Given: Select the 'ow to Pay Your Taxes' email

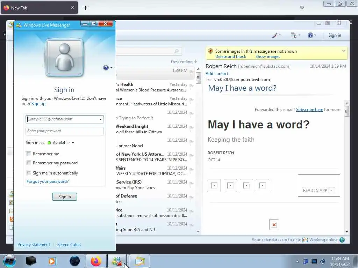Looking at the screenshot, I should [155, 185].
